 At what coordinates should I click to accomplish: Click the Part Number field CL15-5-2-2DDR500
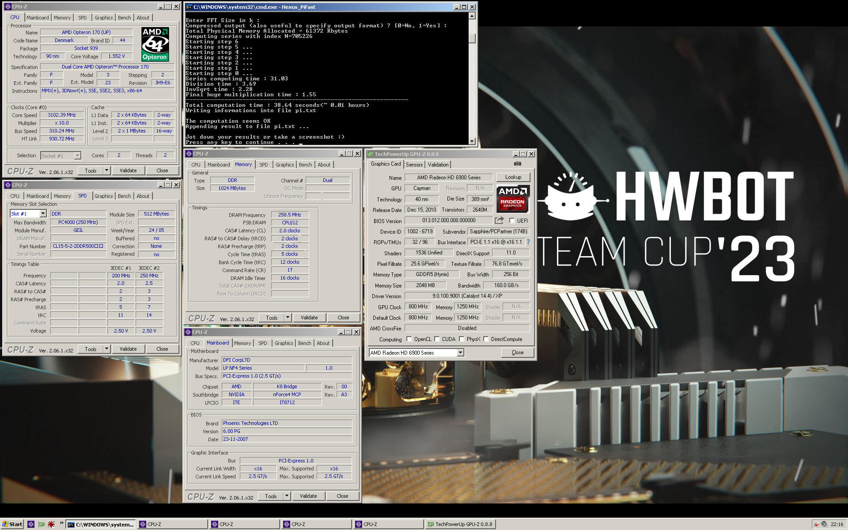[x=78, y=246]
